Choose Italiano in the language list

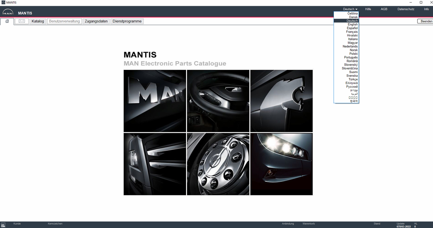coord(346,39)
